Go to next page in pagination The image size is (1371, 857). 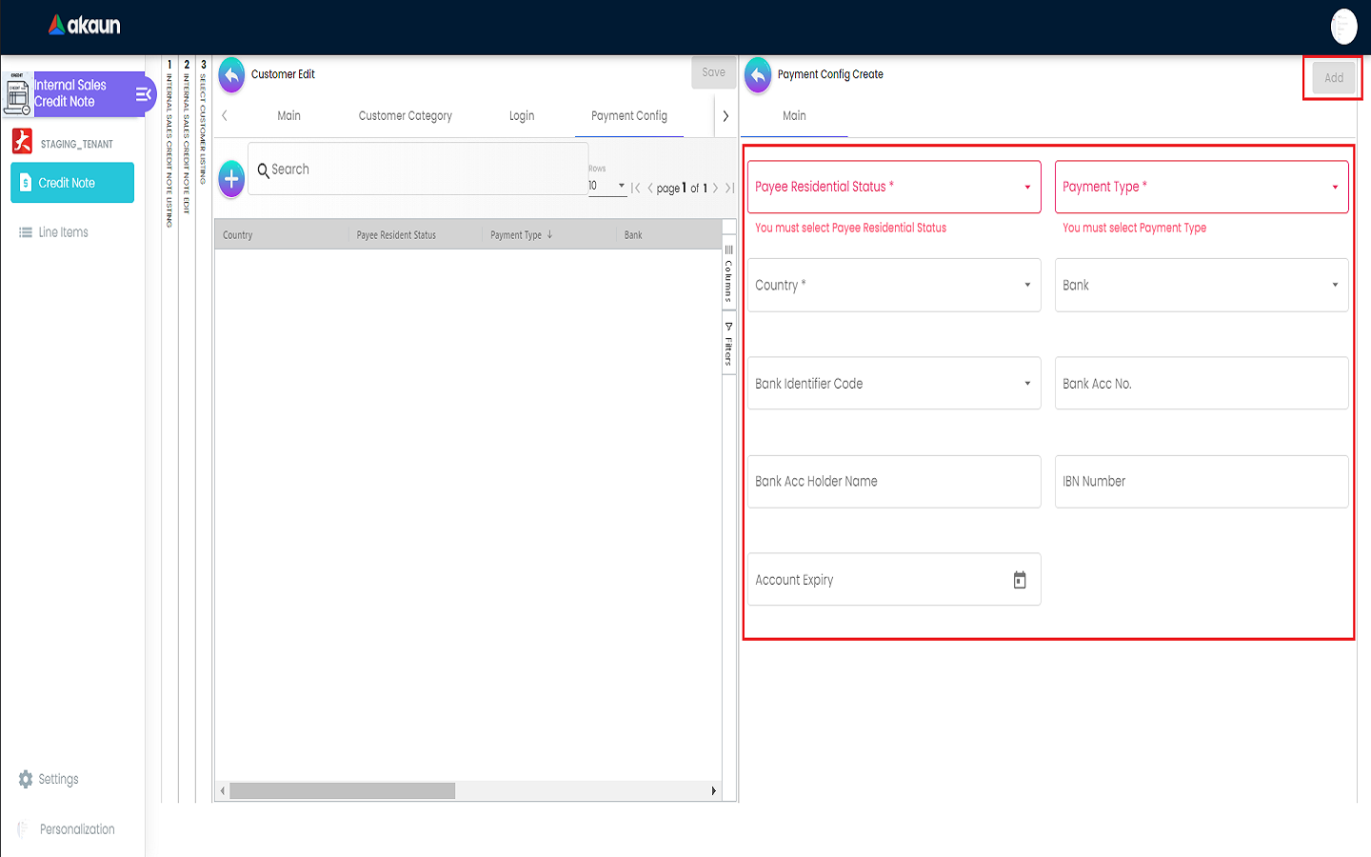click(x=716, y=189)
